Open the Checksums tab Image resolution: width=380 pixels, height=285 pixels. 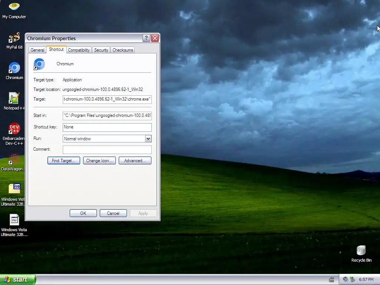point(122,50)
